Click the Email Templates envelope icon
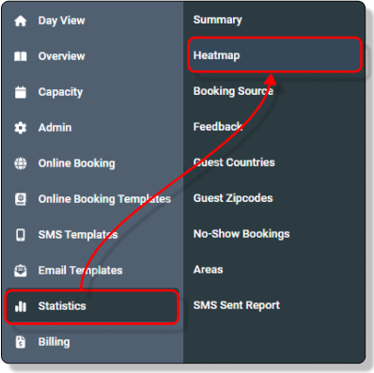374x373 pixels. click(21, 271)
